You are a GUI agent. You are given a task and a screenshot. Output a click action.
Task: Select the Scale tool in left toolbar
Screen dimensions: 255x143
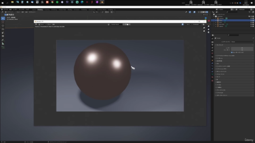[x=3, y=33]
